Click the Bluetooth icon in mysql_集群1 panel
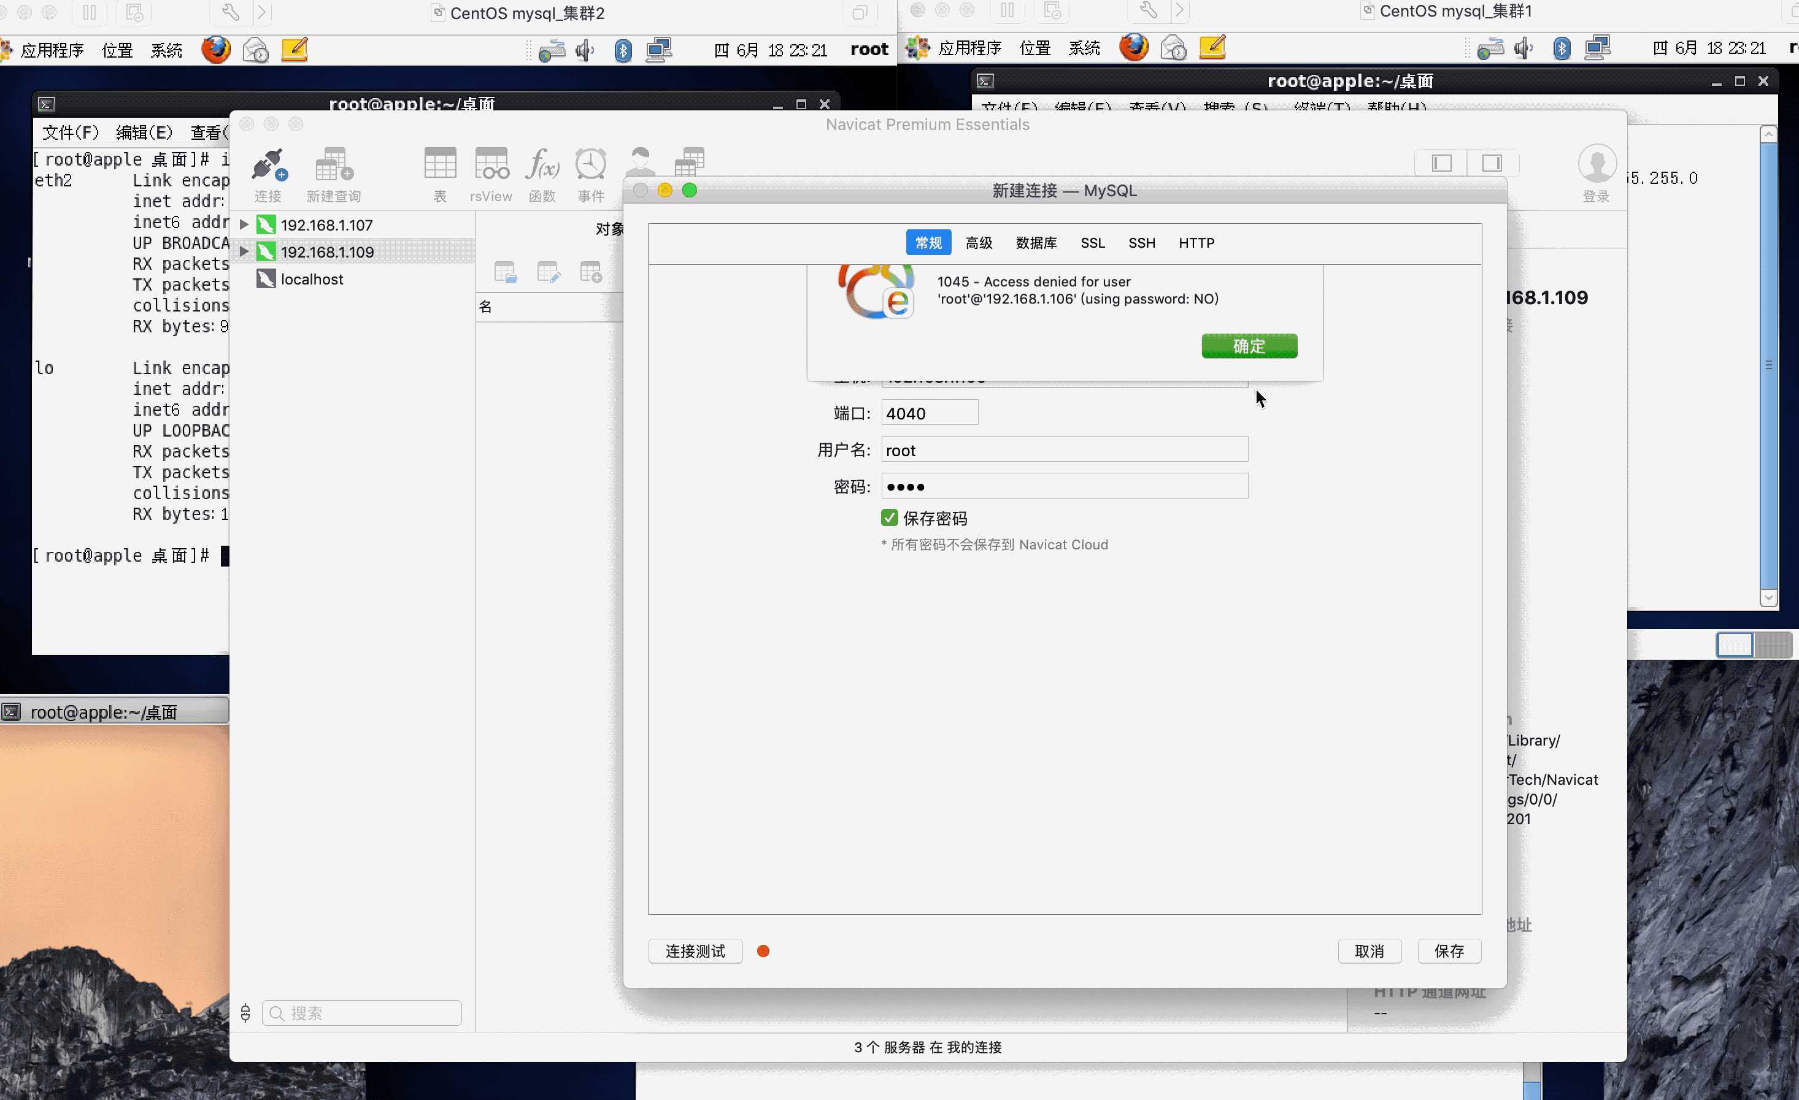 (x=1561, y=48)
